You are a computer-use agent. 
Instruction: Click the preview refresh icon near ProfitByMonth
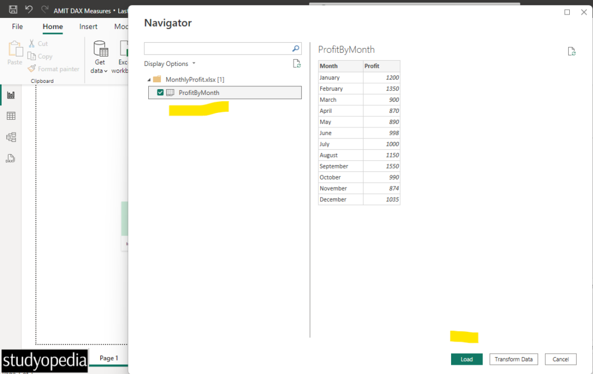572,52
